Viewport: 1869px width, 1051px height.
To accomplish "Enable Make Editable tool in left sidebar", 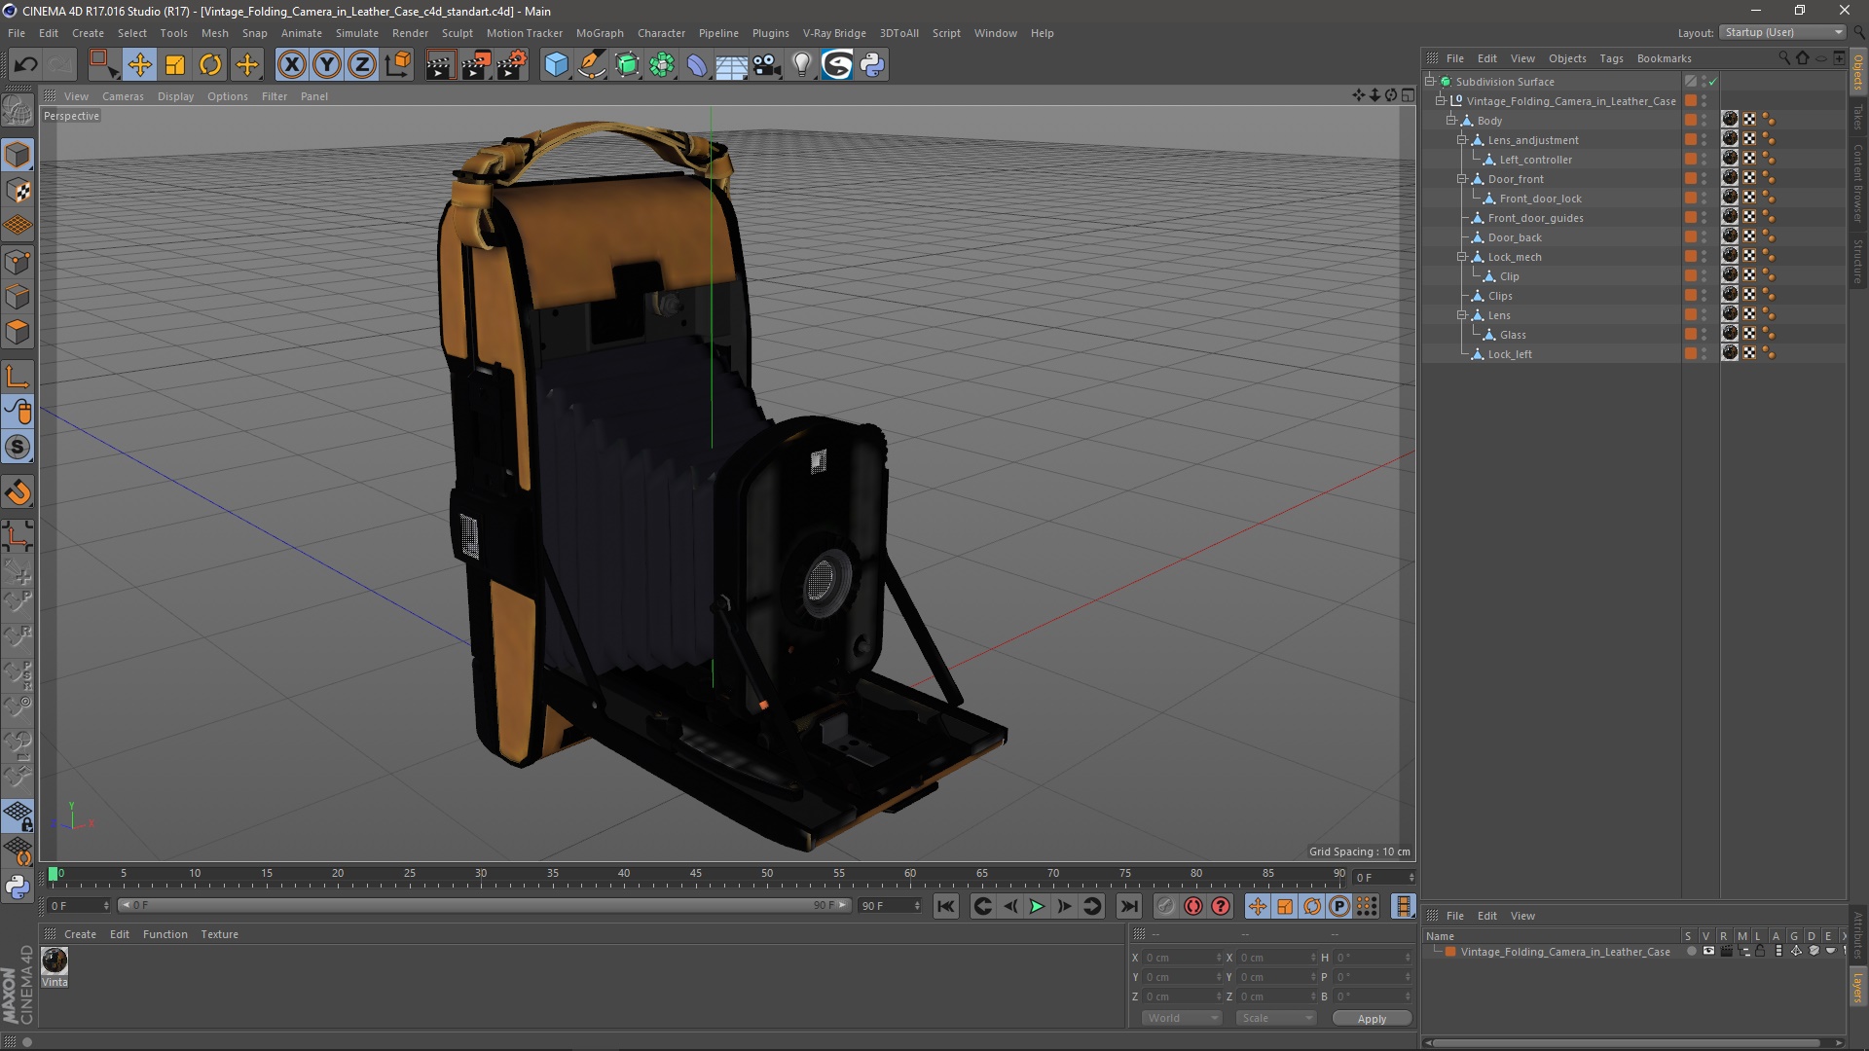I will [18, 111].
